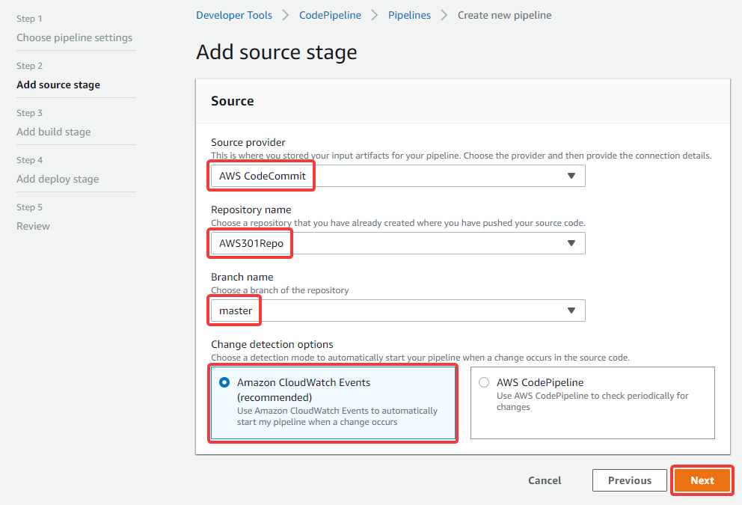
Task: Open the Source provider dropdown arrow
Action: pos(571,176)
